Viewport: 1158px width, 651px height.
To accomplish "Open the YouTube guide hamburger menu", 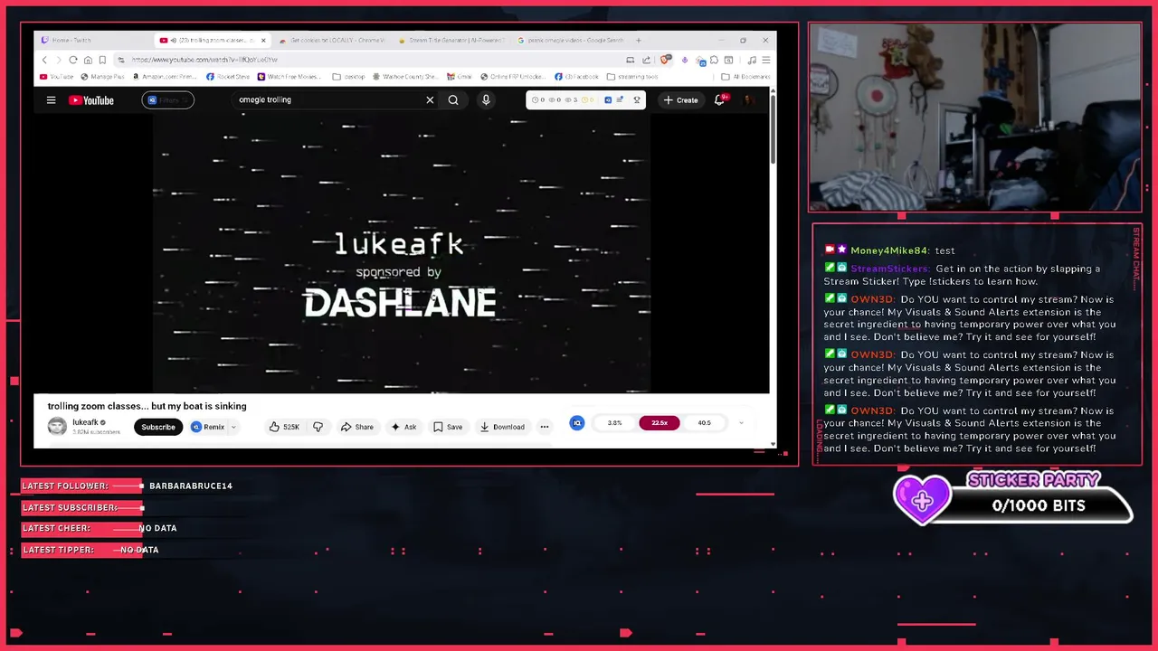I will [52, 100].
